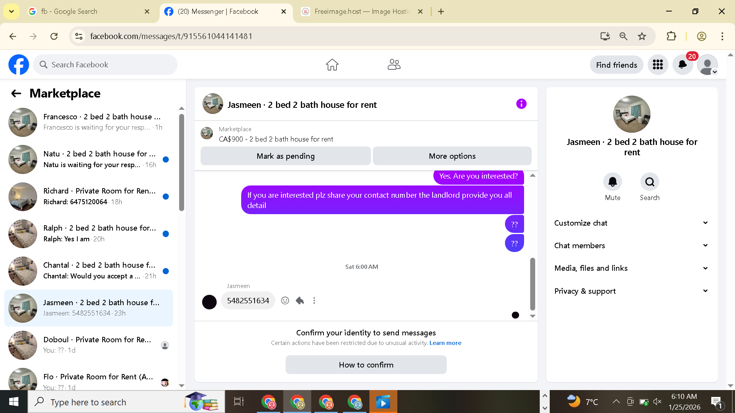The height and width of the screenshot is (413, 735).
Task: Click Jasmeen's black avatar beside message
Action: pos(209,302)
